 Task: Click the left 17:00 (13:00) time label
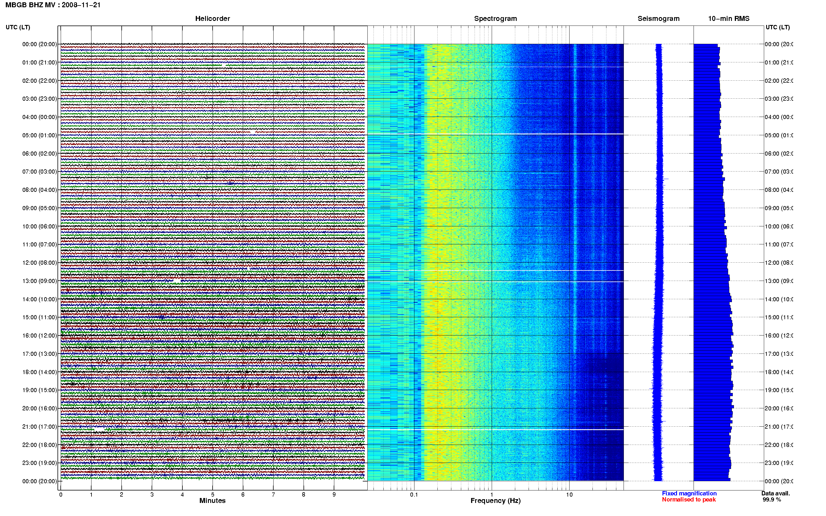pyautogui.click(x=39, y=354)
